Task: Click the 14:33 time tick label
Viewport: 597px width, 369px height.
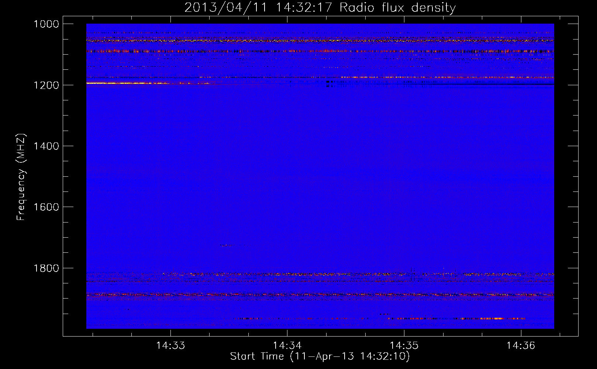Action: pyautogui.click(x=170, y=346)
